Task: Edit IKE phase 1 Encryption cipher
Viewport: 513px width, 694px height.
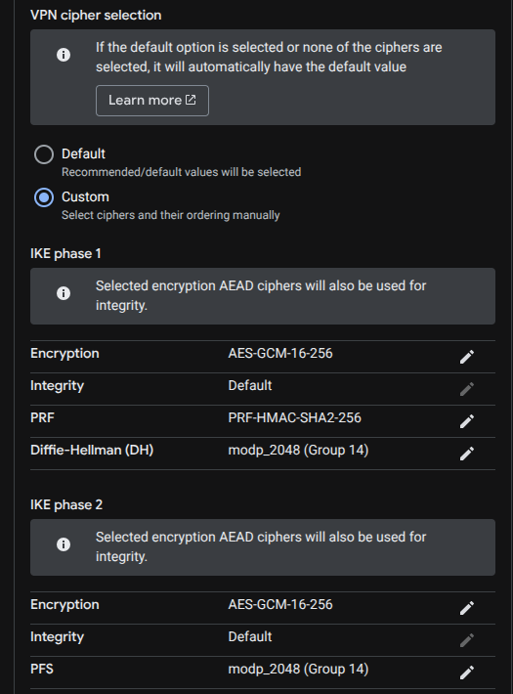Action: click(x=467, y=357)
